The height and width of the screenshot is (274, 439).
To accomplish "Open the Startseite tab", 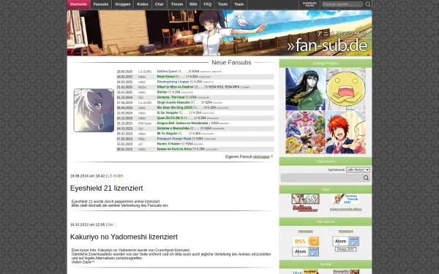I will (x=78, y=4).
